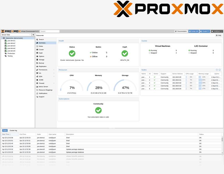
Task: Select the node row with address 192.168.6.84
Action: coord(181,89)
